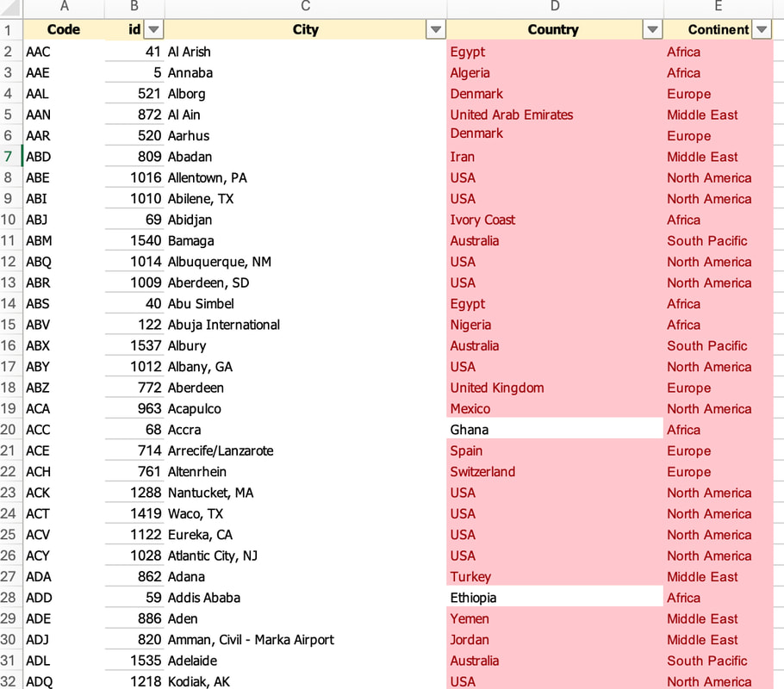Select column A header
784x689 pixels.
[x=64, y=7]
